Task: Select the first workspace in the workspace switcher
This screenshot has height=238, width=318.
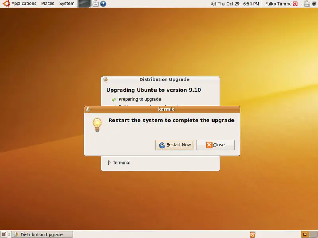Action: tap(304, 234)
